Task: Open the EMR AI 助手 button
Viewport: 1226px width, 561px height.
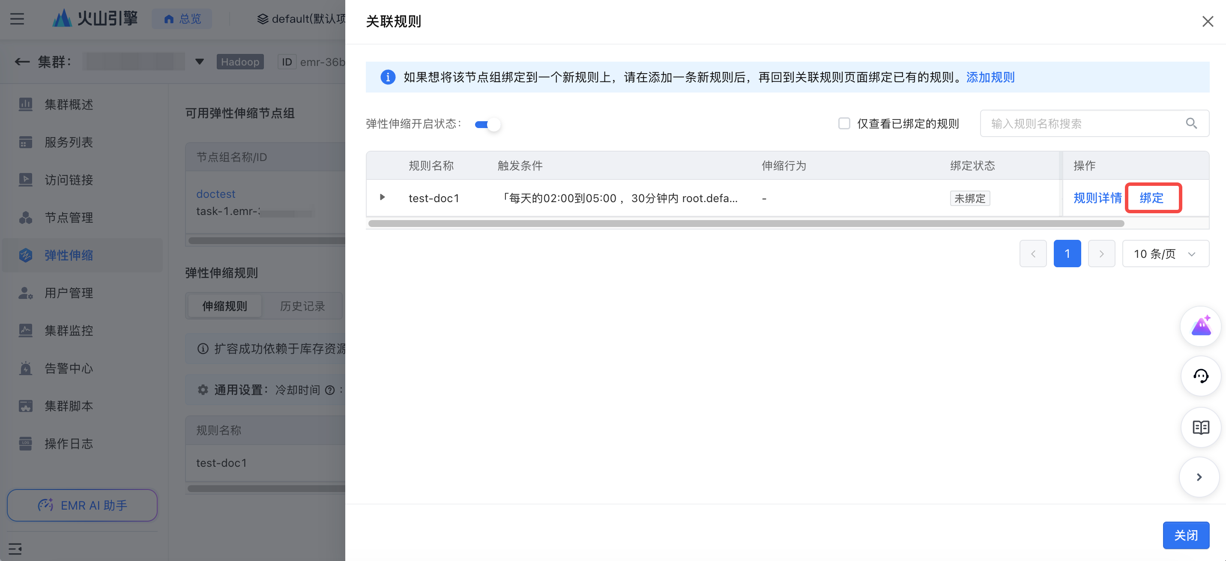Action: pos(82,505)
